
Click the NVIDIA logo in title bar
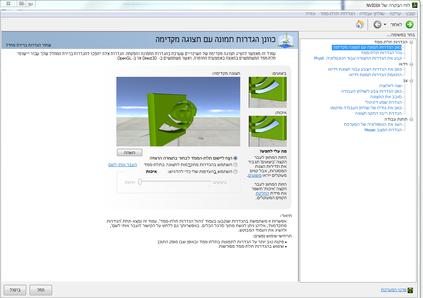pyautogui.click(x=415, y=5)
